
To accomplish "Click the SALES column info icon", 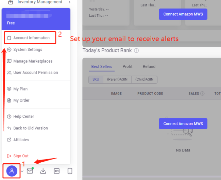I will coord(202,93).
